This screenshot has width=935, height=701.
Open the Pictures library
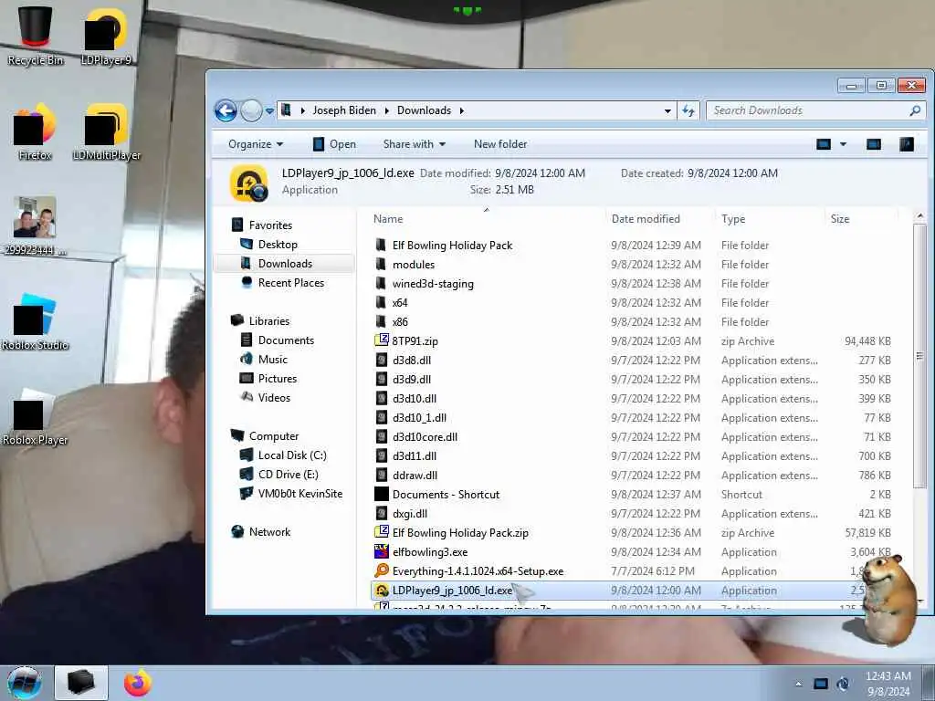pyautogui.click(x=268, y=379)
